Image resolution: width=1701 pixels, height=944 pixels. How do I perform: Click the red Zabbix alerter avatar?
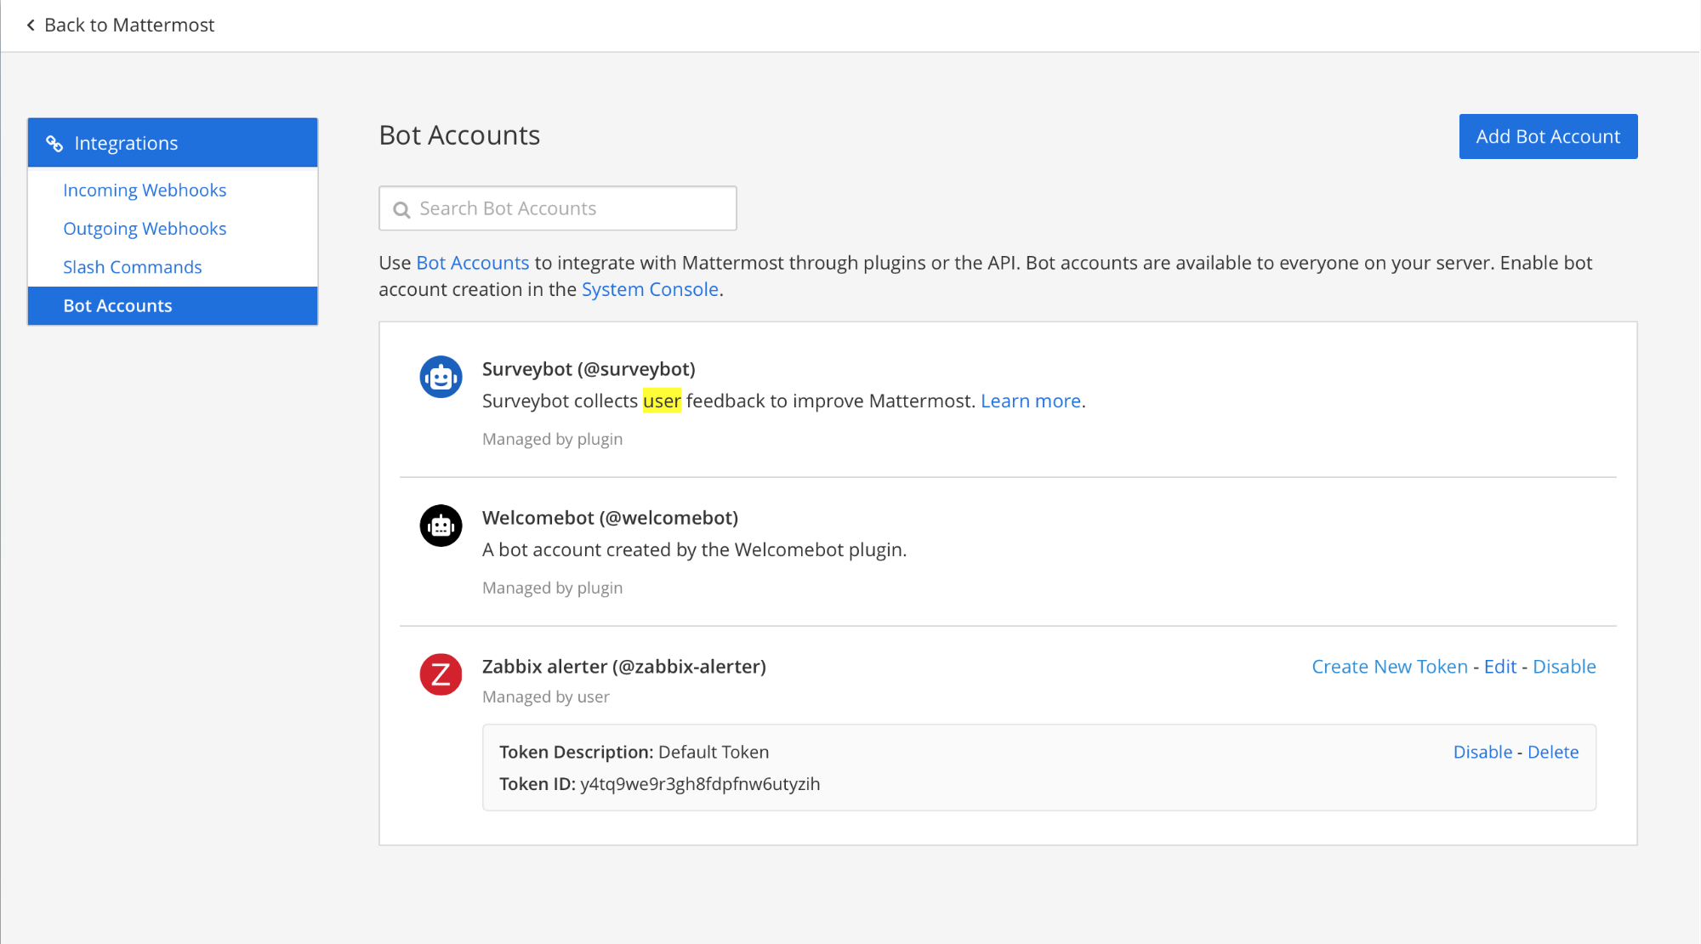(x=441, y=674)
